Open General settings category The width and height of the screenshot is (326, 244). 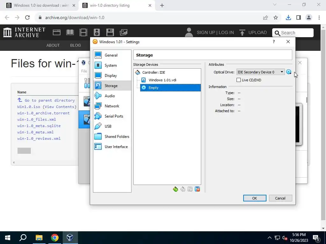point(112,55)
